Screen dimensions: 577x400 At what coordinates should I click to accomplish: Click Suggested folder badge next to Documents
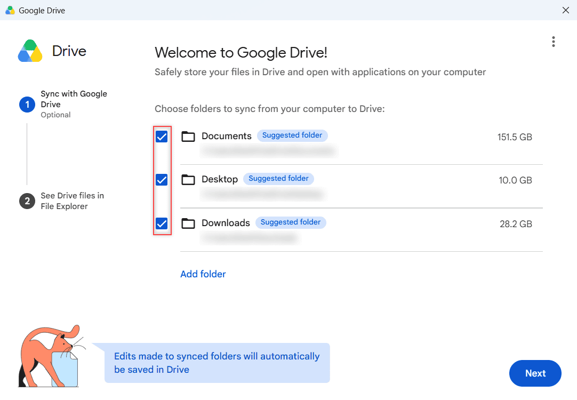coord(292,135)
